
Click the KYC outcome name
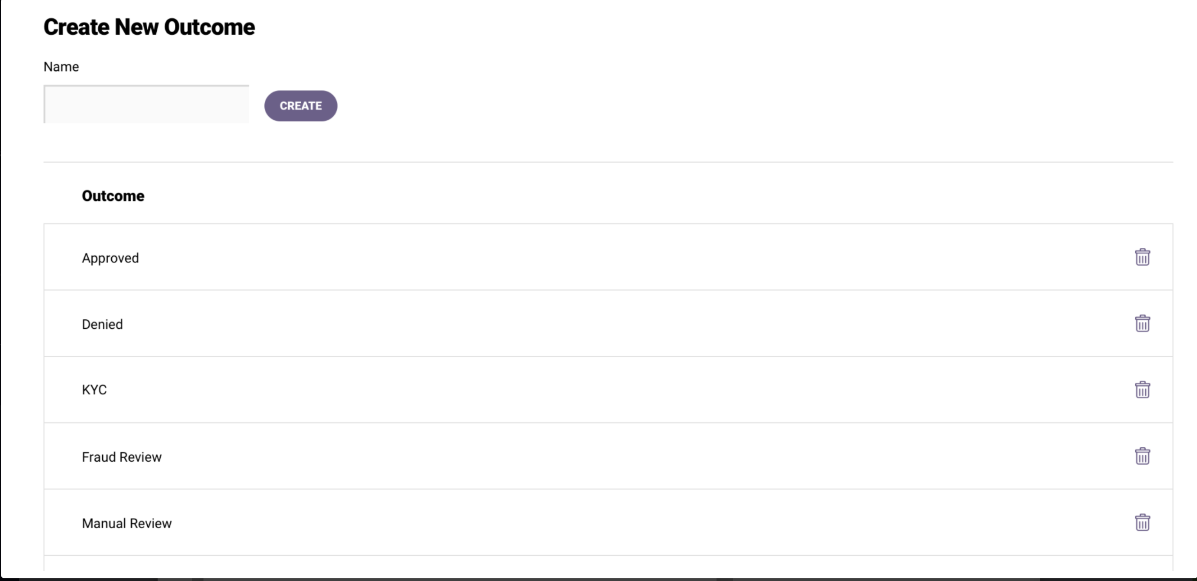(94, 390)
